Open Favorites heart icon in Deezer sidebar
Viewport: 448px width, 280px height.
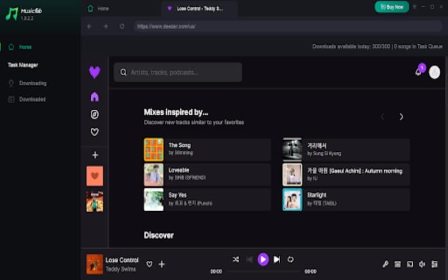95,132
